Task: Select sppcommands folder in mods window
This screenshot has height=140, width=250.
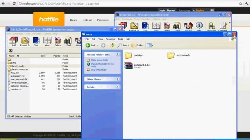Action: pyautogui.click(x=179, y=55)
